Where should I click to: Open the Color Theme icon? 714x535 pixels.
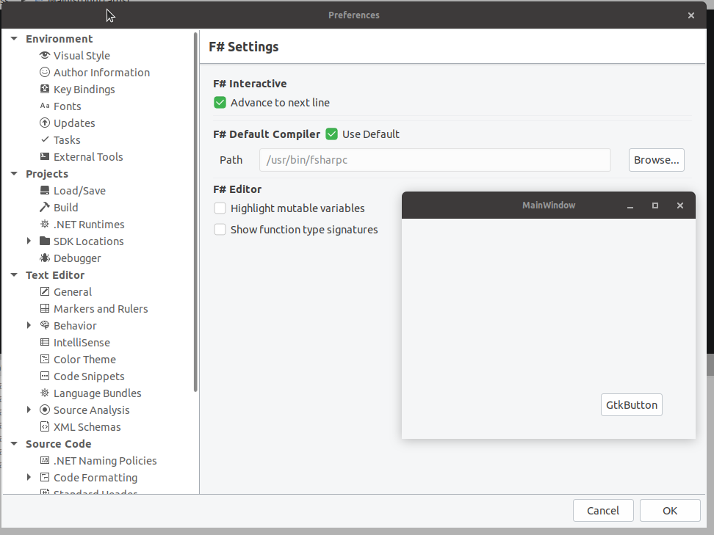click(x=45, y=359)
